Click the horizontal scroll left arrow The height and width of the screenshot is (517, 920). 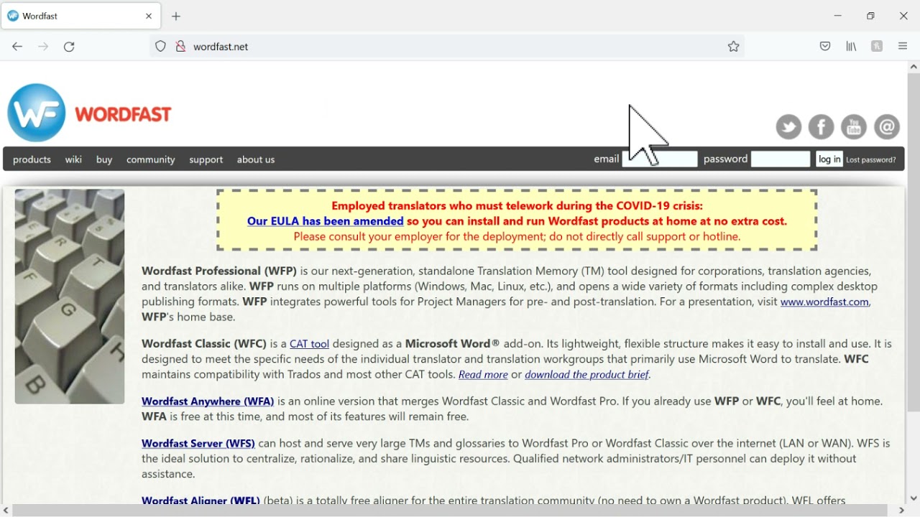tap(6, 511)
